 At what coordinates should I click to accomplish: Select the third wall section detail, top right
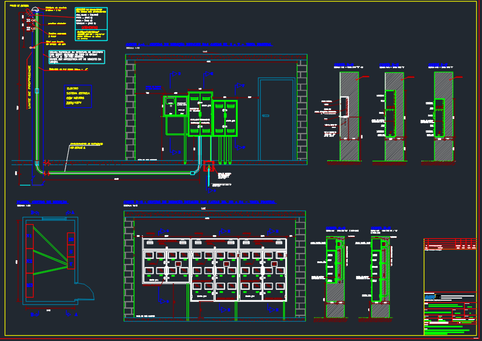pos(443,116)
